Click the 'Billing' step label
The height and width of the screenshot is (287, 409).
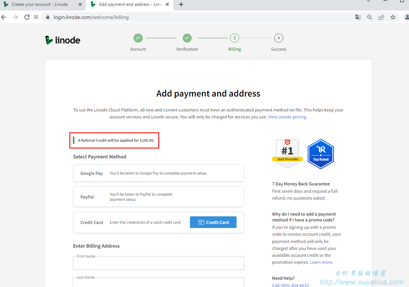point(234,49)
